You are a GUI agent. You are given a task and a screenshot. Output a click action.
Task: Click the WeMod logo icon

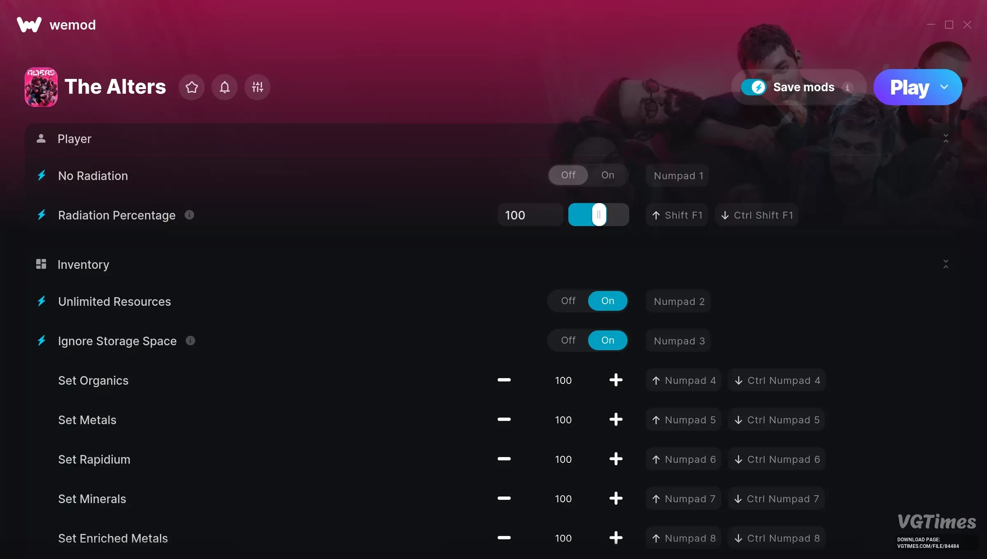pyautogui.click(x=29, y=25)
